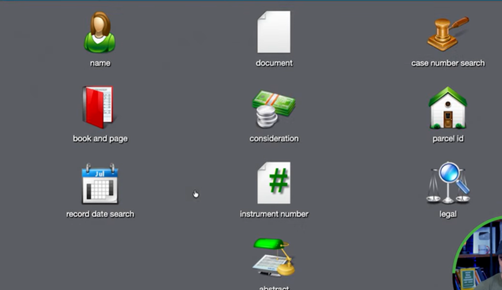Select the red book and page icon

pyautogui.click(x=98, y=107)
